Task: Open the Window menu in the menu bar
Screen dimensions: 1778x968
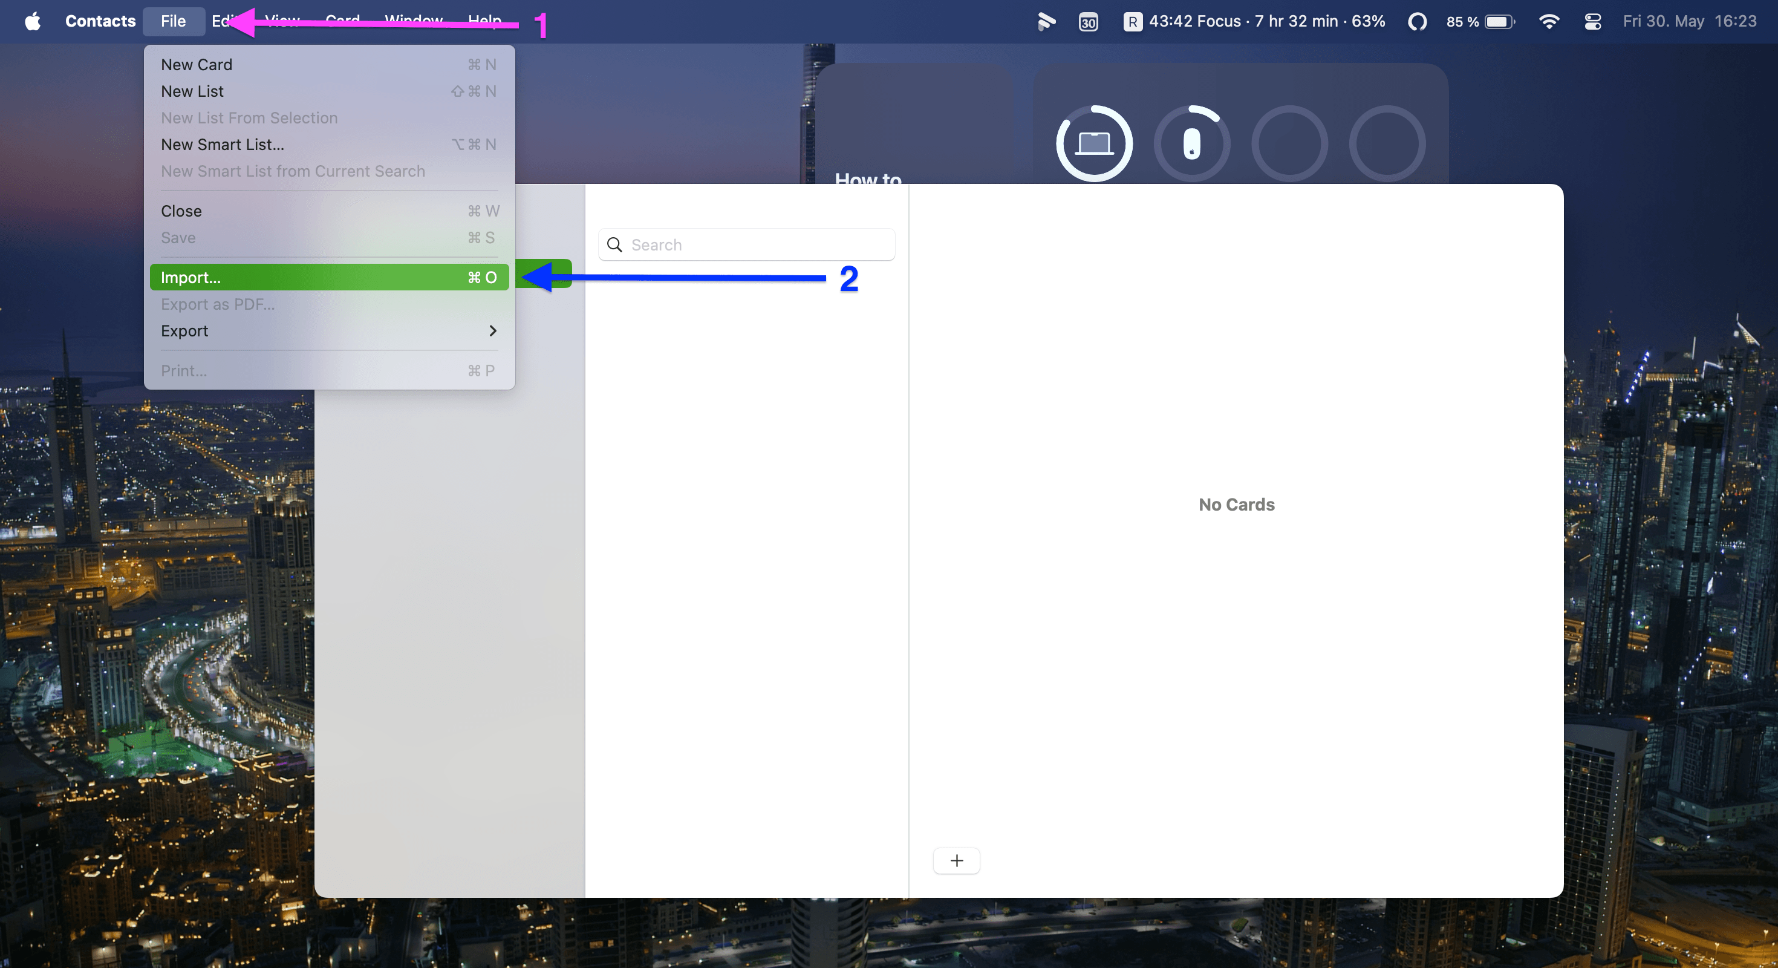Action: 412,21
